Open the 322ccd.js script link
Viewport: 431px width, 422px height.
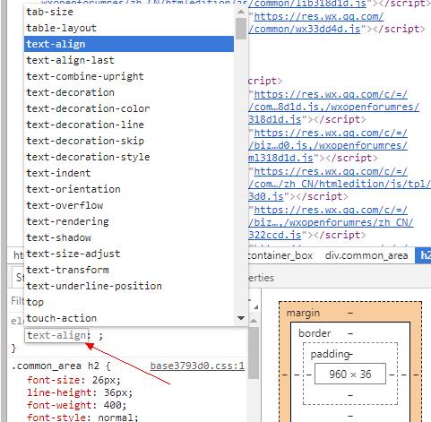pos(274,235)
